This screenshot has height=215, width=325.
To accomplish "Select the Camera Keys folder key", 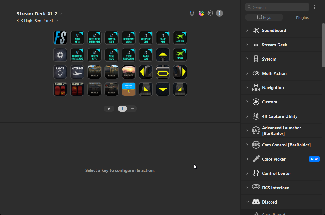I will tap(112, 38).
